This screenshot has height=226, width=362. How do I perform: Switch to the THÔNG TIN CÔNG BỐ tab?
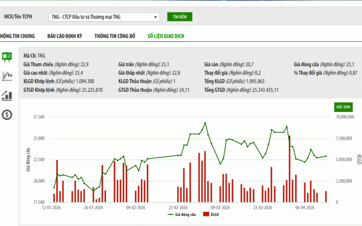[x=115, y=36]
